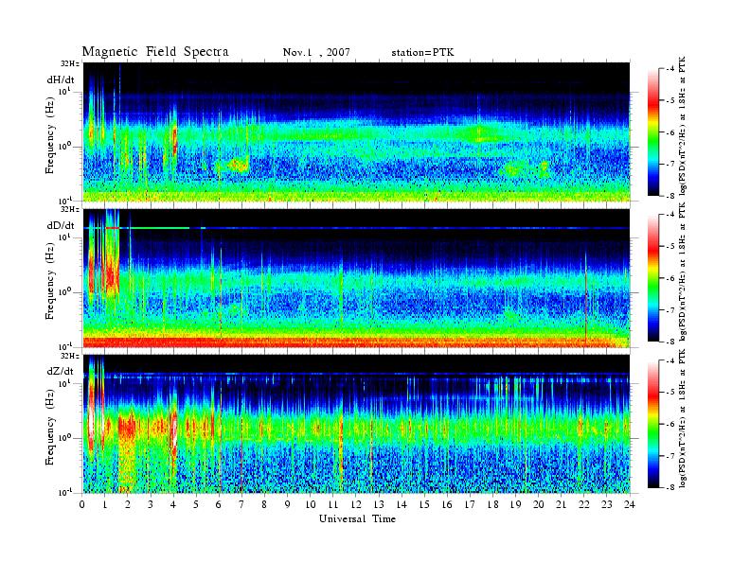The image size is (750, 579).
Task: Click the "24" hour tick label
Action: (630, 504)
